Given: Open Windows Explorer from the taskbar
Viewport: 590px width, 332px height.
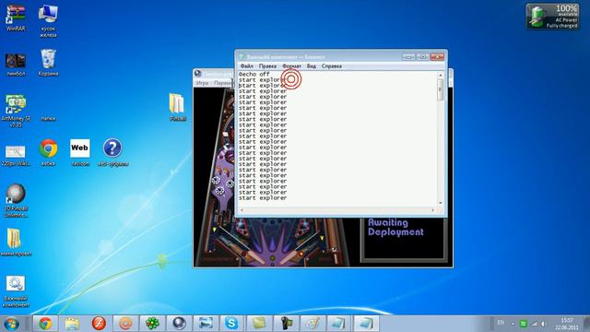Looking at the screenshot, I should coord(72,324).
